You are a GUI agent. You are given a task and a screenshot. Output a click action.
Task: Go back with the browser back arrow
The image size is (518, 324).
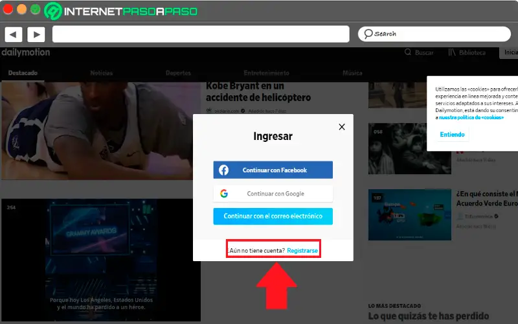pyautogui.click(x=13, y=34)
